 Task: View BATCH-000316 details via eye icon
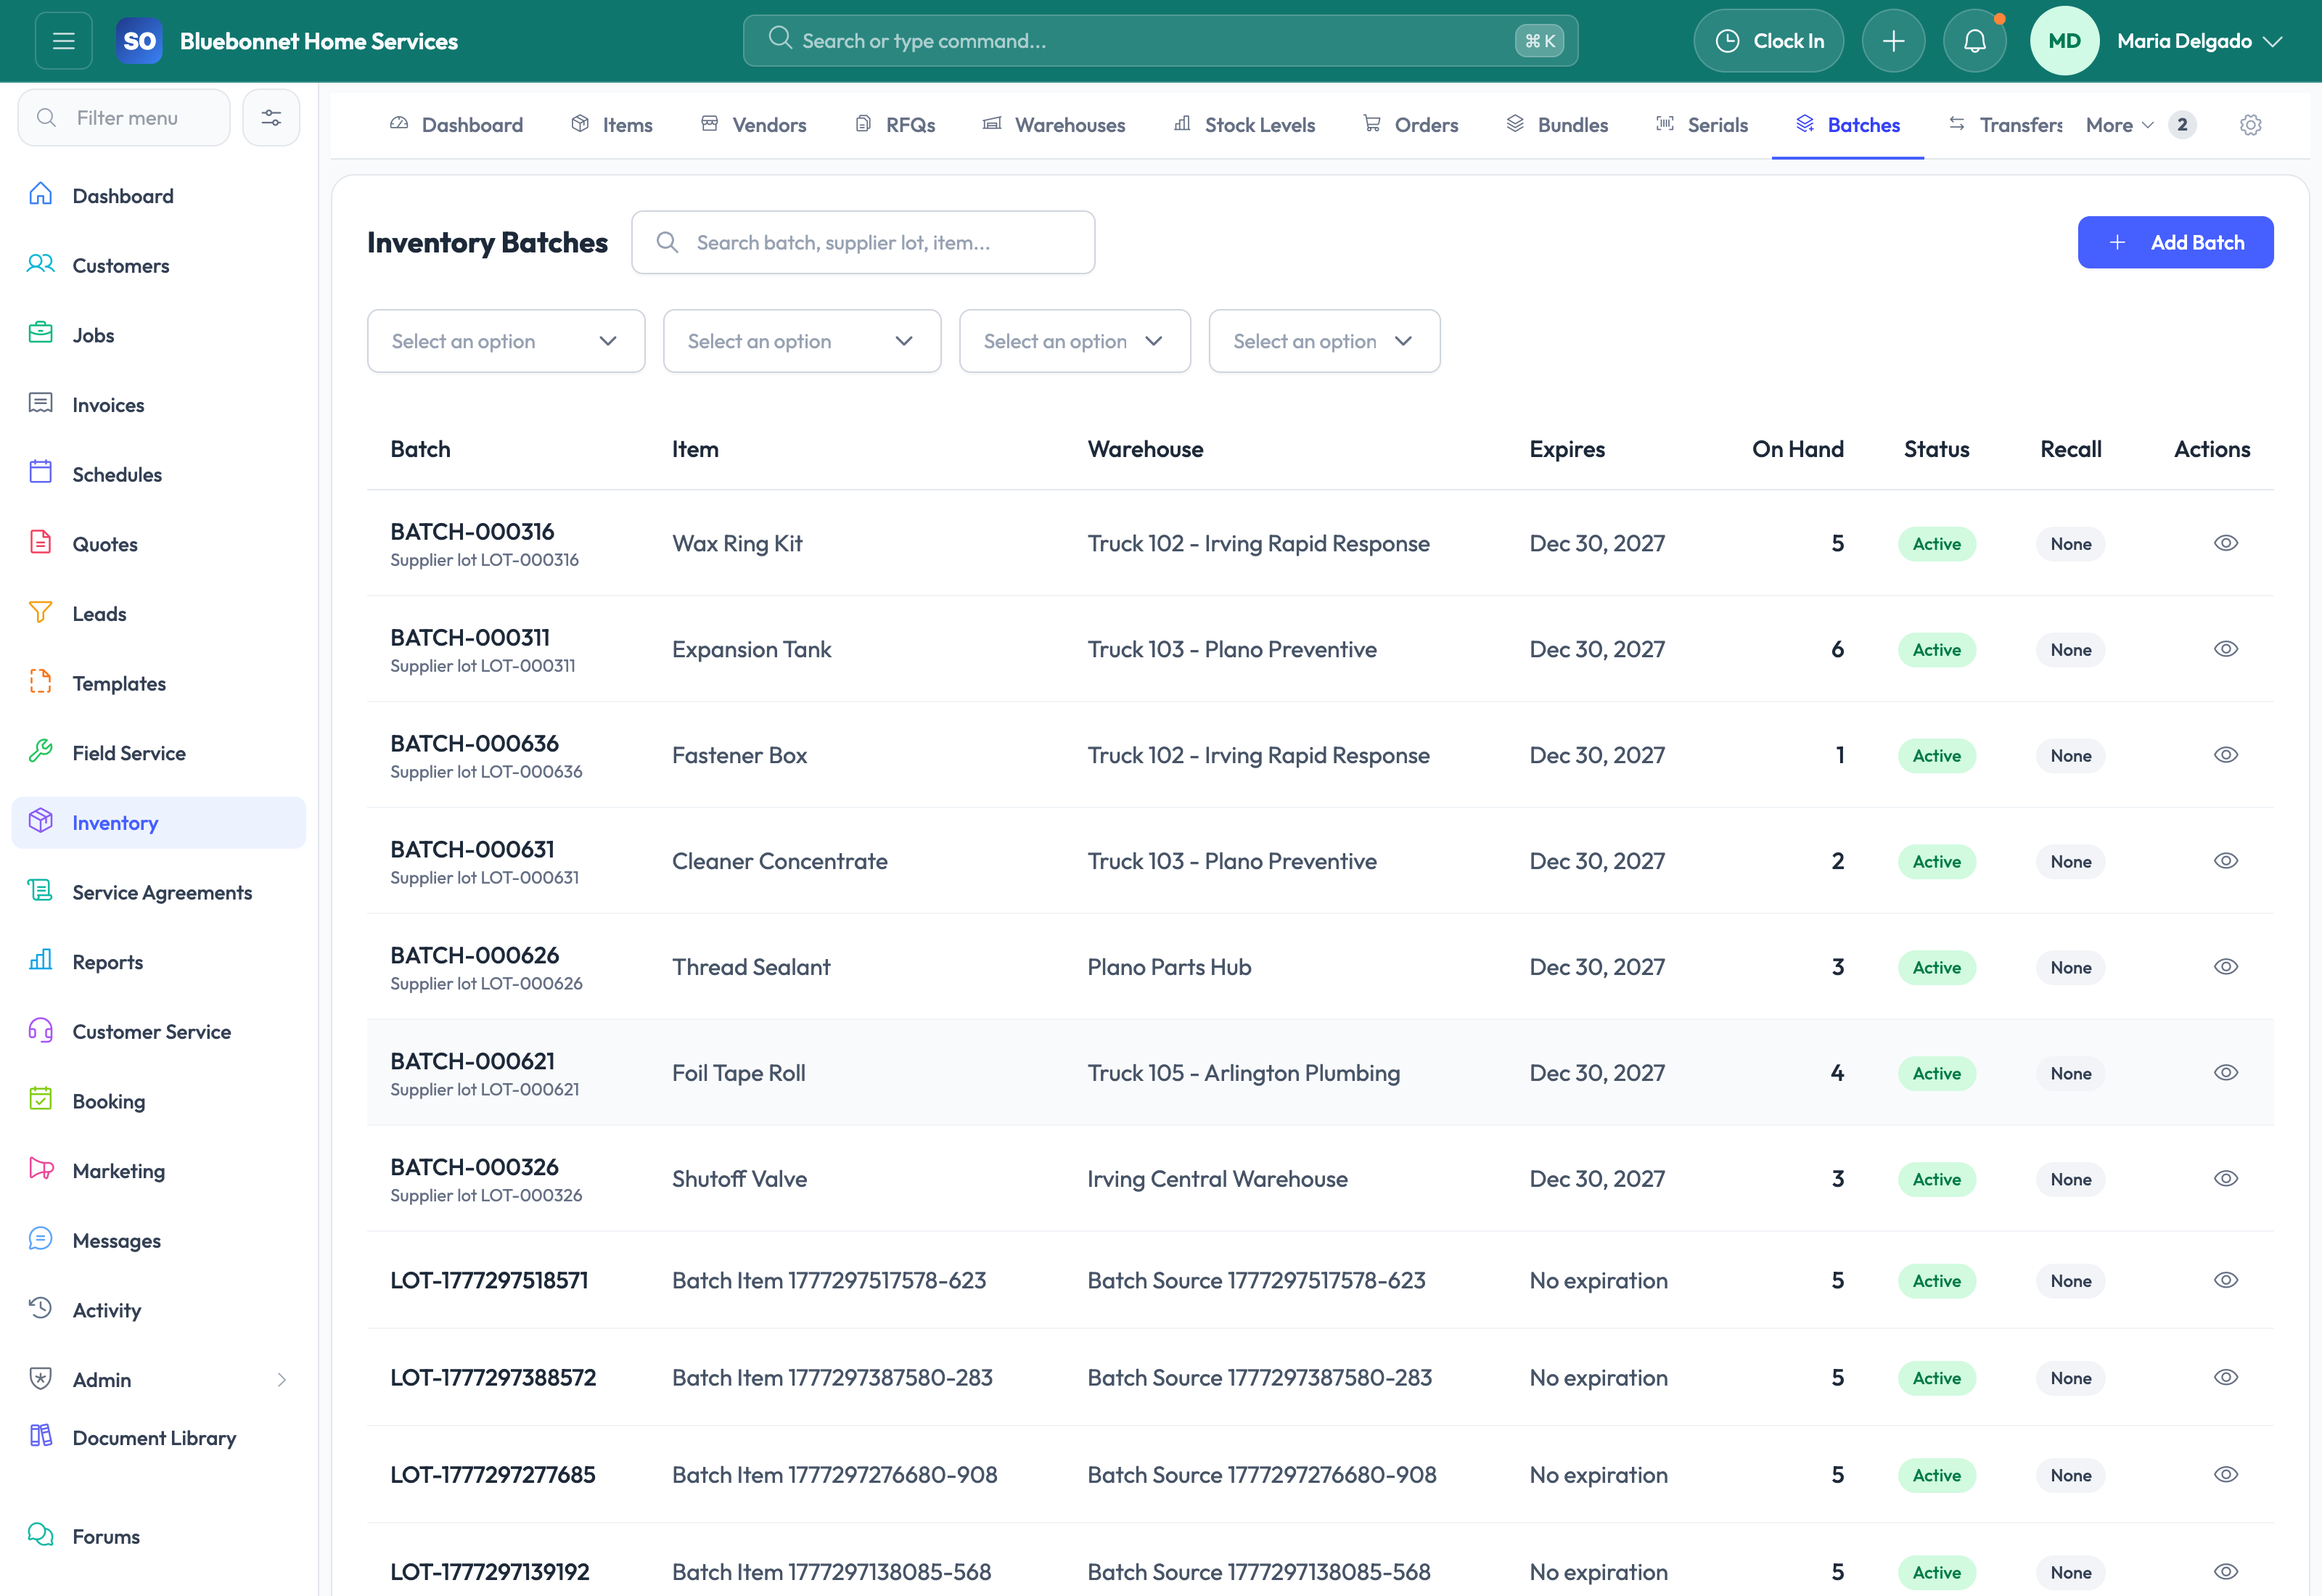pyautogui.click(x=2225, y=543)
